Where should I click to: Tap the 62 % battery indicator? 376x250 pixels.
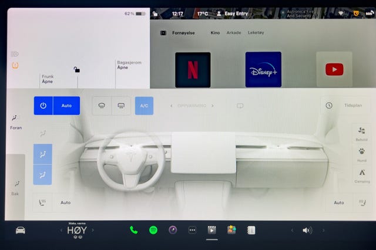click(135, 13)
